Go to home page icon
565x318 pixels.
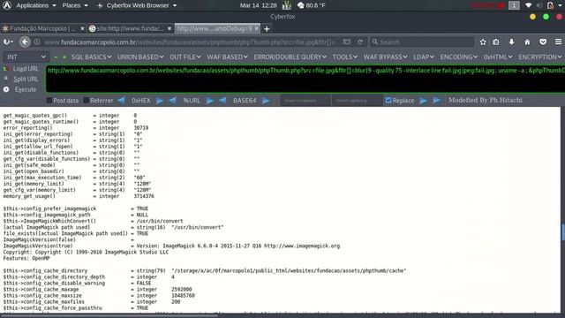pos(527,42)
